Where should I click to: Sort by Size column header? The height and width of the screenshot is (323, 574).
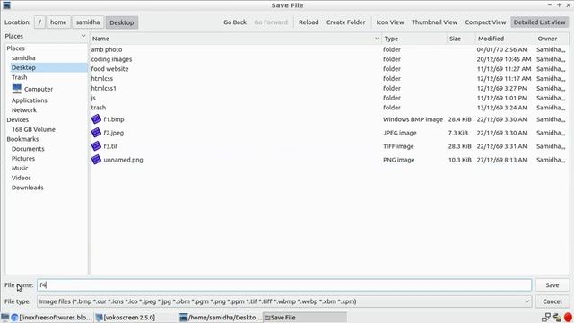pos(460,39)
